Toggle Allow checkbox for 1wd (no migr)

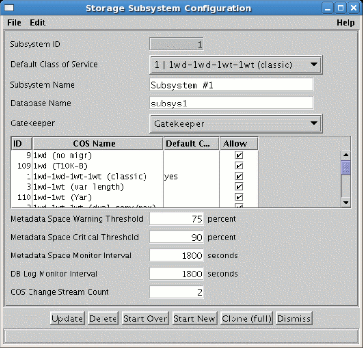tap(239, 155)
